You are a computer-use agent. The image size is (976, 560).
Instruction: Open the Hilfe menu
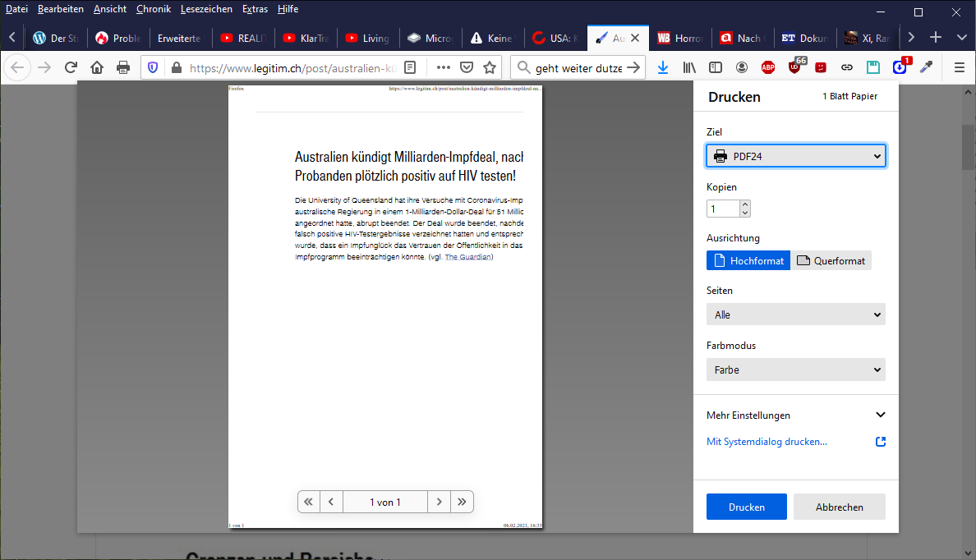point(288,9)
